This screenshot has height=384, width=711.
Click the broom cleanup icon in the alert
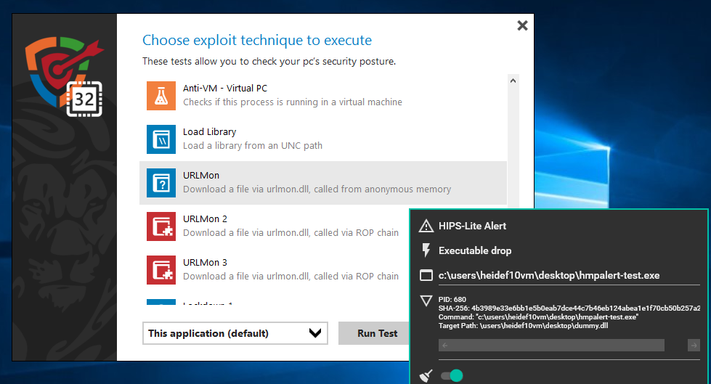coord(426,376)
